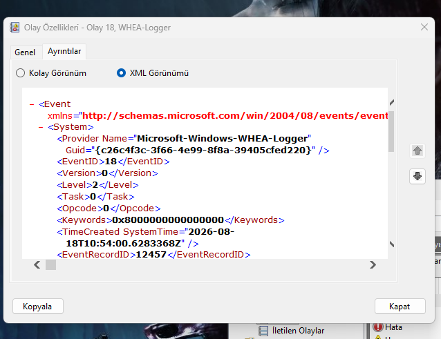
Task: Switch to the Ayrıntılar tab
Action: pos(64,51)
